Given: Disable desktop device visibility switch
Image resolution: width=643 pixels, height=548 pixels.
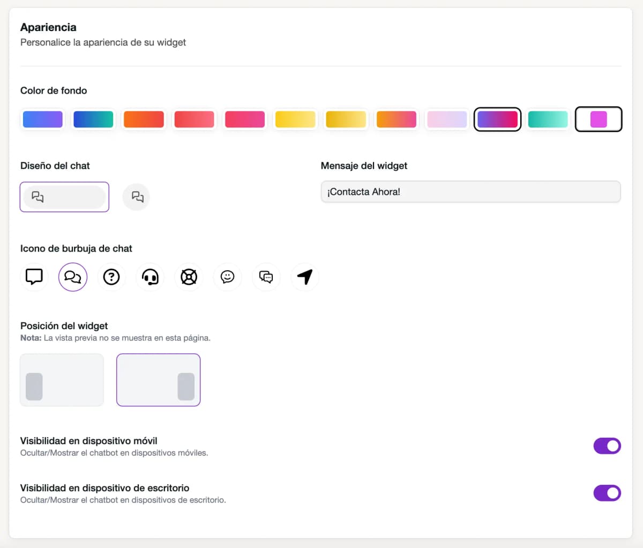Looking at the screenshot, I should tap(607, 493).
